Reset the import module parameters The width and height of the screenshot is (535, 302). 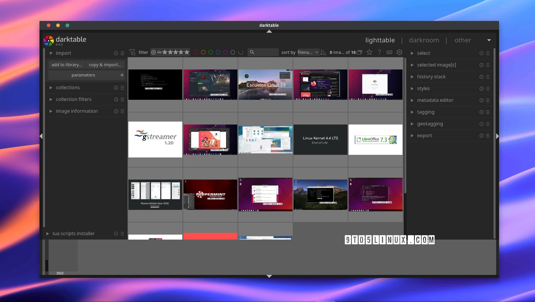point(116,53)
